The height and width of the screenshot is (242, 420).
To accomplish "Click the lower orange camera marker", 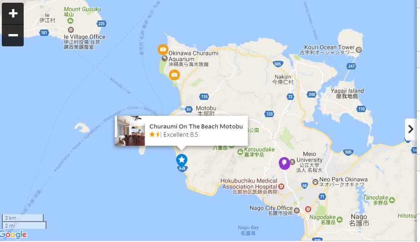I will [x=174, y=75].
